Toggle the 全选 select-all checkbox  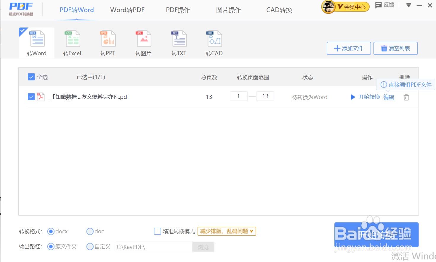click(x=31, y=77)
